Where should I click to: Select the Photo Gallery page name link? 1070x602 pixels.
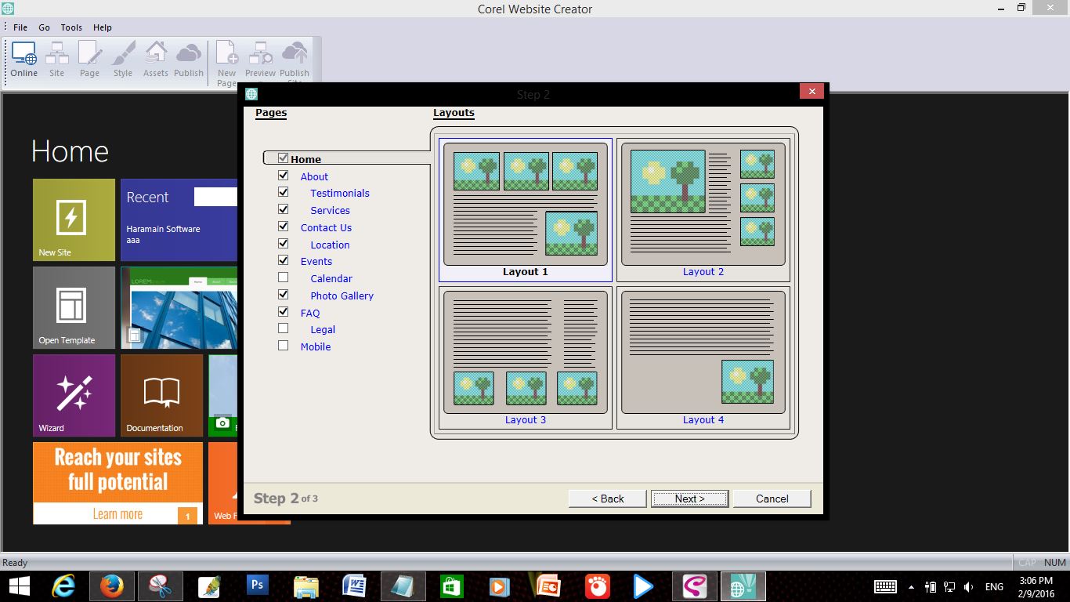342,296
